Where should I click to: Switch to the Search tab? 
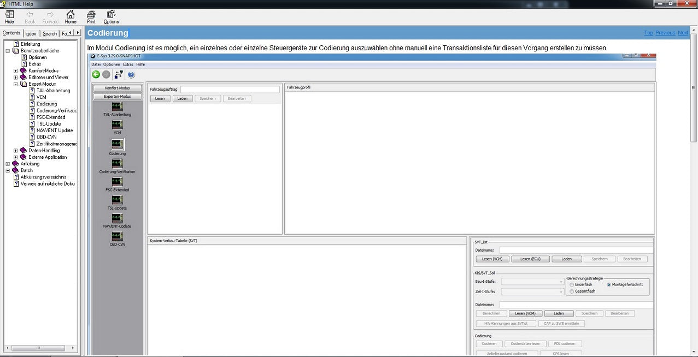coord(49,33)
